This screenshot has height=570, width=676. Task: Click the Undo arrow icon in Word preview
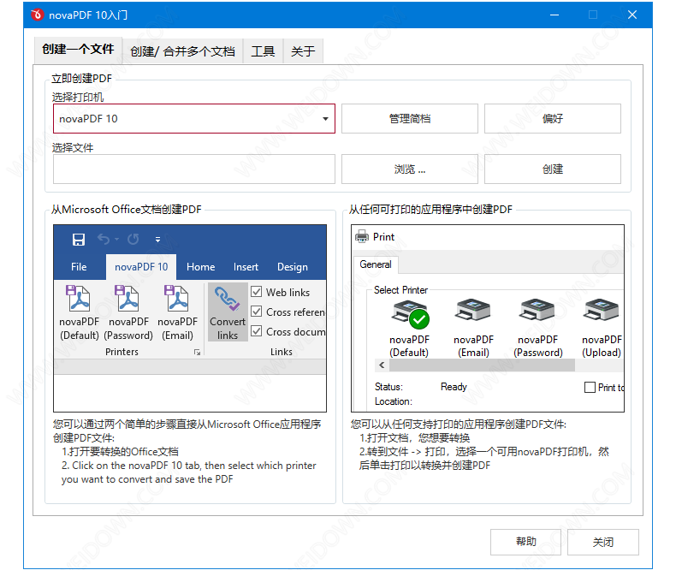click(104, 239)
